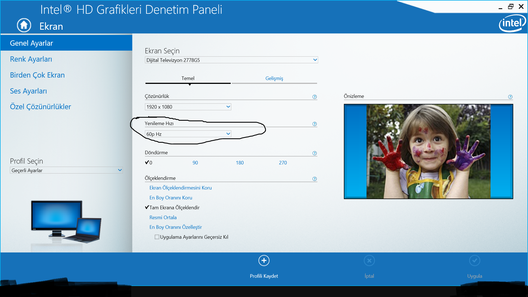Screen dimensions: 528x297
Task: Select En Boy Oranını Koru scaling
Action: tap(170, 198)
